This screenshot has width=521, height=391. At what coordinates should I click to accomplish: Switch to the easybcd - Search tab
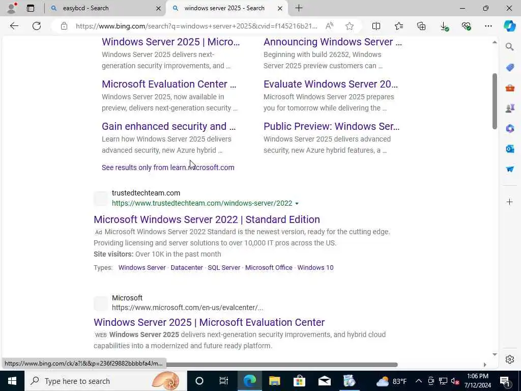click(85, 8)
